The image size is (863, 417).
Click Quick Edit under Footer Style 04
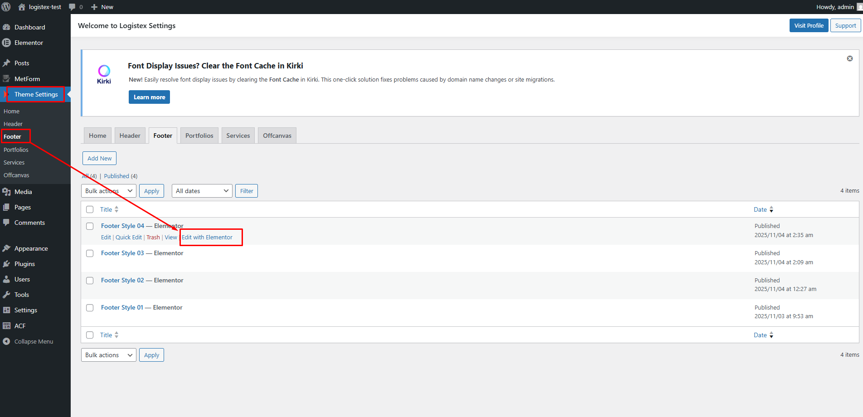click(x=129, y=237)
